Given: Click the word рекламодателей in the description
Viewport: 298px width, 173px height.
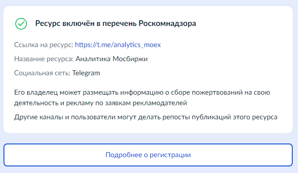Looking at the screenshot, I should pyautogui.click(x=160, y=103).
